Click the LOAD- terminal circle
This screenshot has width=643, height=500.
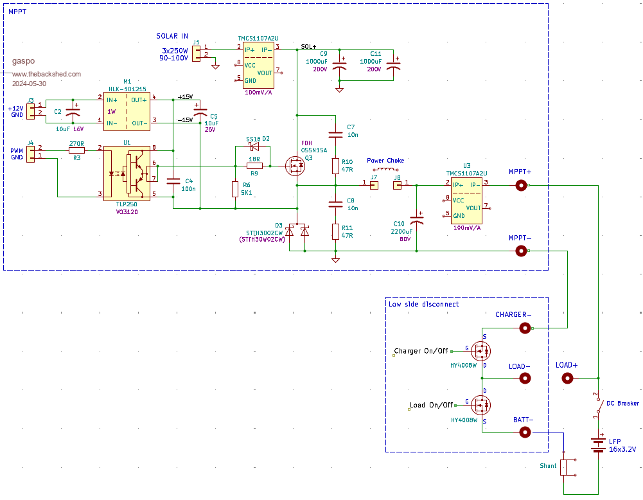click(525, 379)
